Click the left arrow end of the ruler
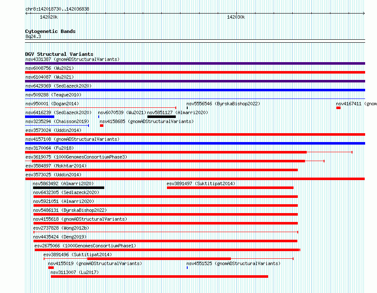 coord(26,14)
